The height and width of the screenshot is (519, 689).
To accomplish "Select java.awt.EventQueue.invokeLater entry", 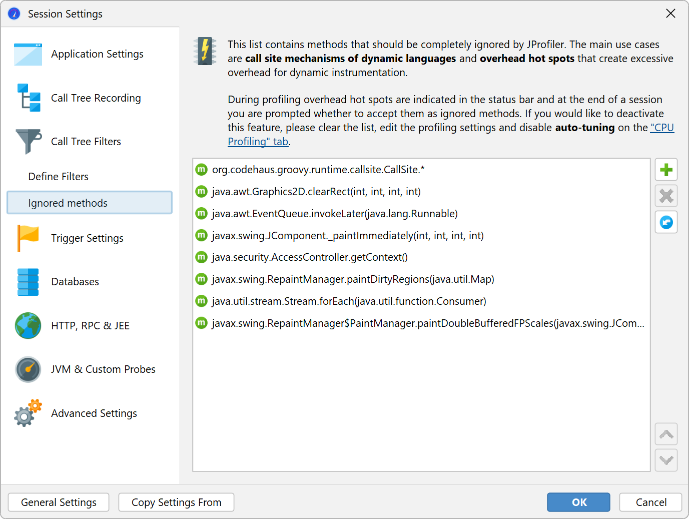I will click(421, 214).
